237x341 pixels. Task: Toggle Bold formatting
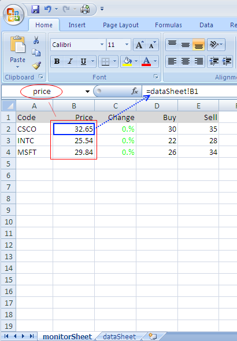click(x=57, y=61)
